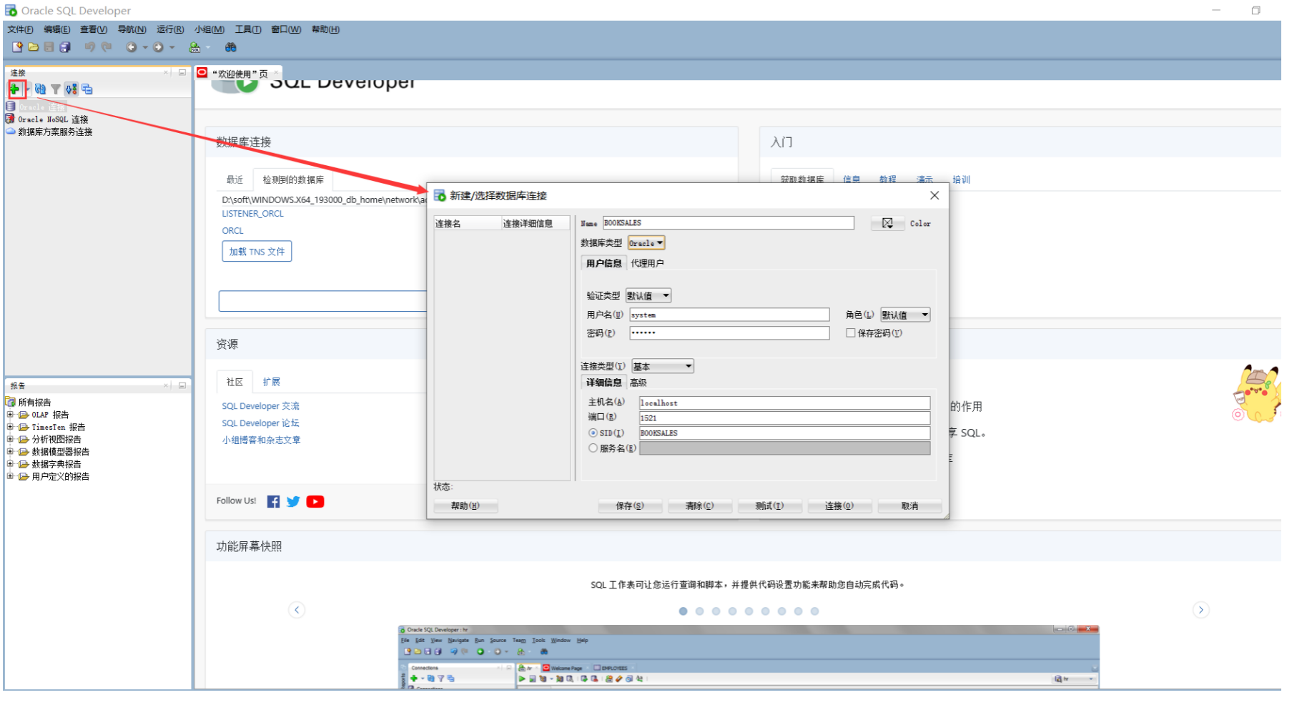Minimize the 报告 (Reports) panel
The height and width of the screenshot is (705, 1307).
[x=182, y=385]
